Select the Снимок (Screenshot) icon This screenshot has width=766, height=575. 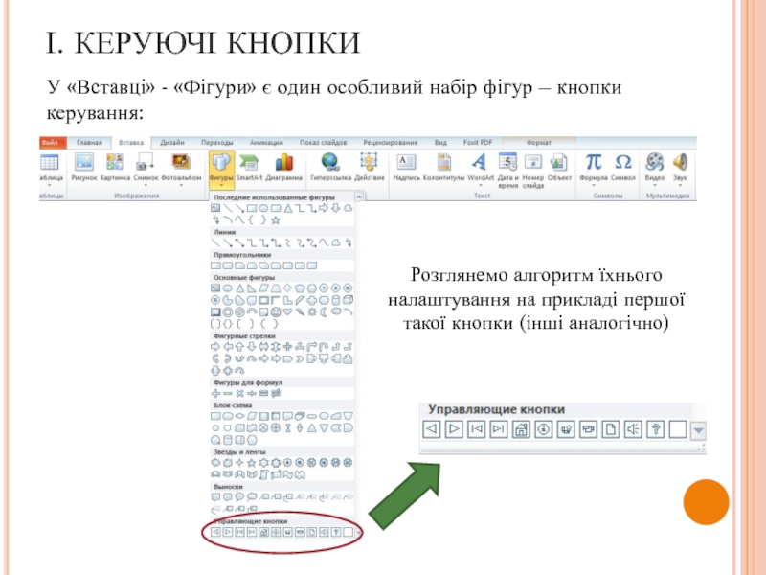point(146,162)
